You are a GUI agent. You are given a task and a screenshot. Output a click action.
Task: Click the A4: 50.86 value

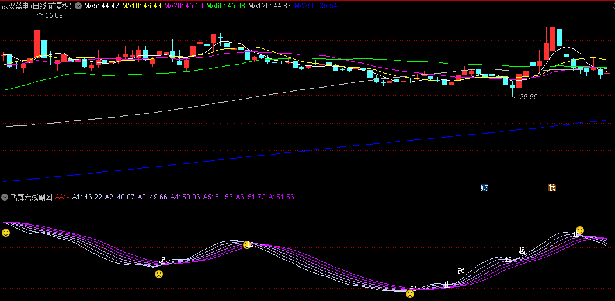click(x=185, y=197)
